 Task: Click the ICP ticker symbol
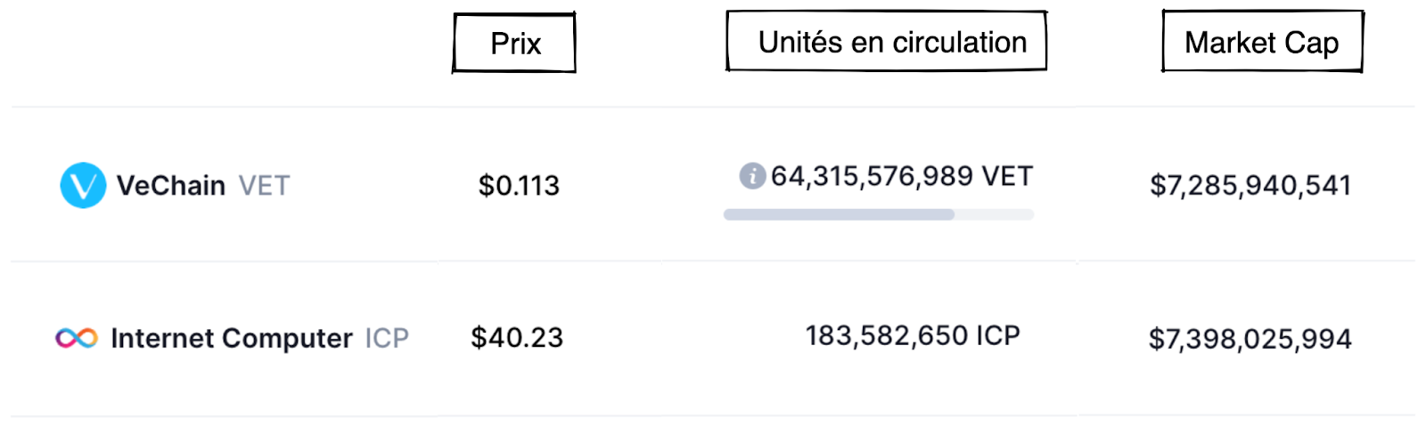[387, 338]
